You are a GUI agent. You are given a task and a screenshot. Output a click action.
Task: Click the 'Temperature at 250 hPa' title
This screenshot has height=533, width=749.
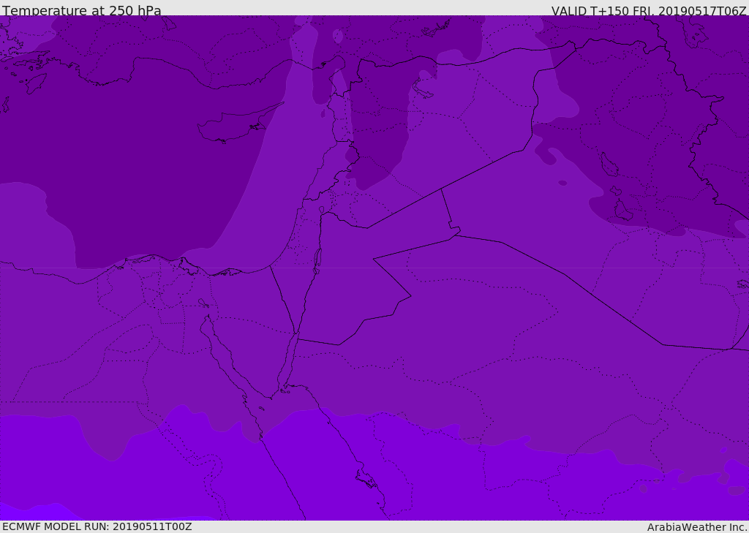82,10
